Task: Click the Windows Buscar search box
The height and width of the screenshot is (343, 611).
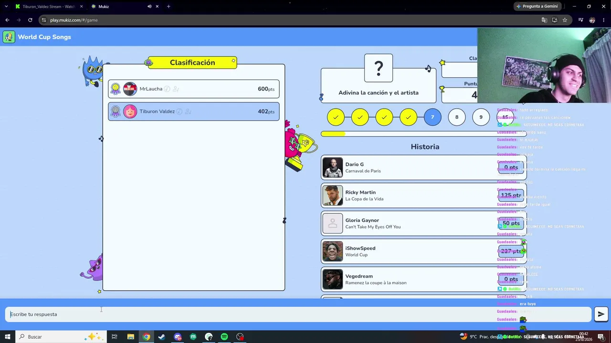Action: click(62, 337)
